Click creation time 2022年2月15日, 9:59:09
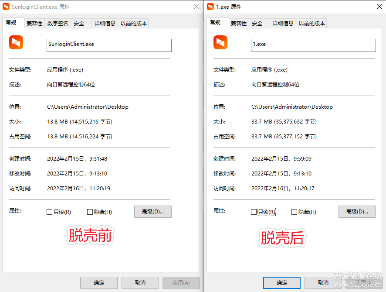The height and width of the screenshot is (292, 386). coord(281,158)
